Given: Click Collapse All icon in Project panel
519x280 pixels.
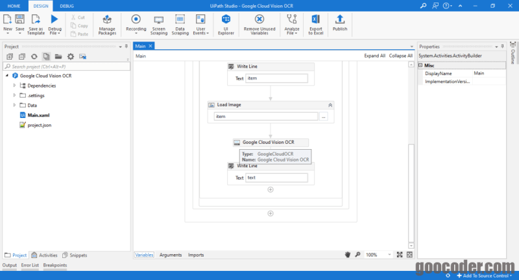Looking at the screenshot, I should click(22, 56).
